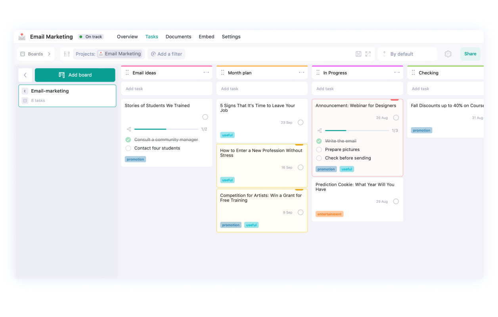Viewport: 498px width, 317px height.
Task: Complete the 5 Signs task via its circle
Action: (x=300, y=122)
